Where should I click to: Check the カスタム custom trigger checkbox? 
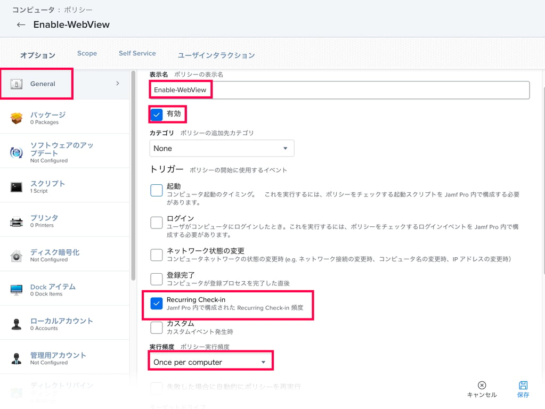tap(157, 328)
